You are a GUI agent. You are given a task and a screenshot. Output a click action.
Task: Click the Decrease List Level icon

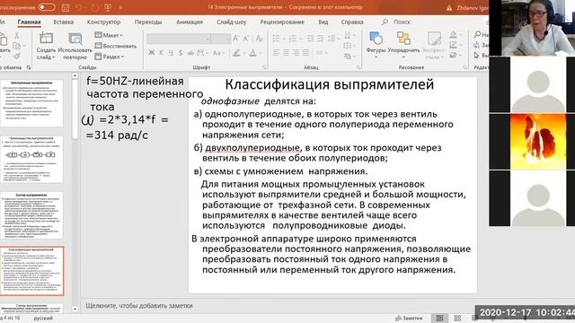tap(310, 39)
